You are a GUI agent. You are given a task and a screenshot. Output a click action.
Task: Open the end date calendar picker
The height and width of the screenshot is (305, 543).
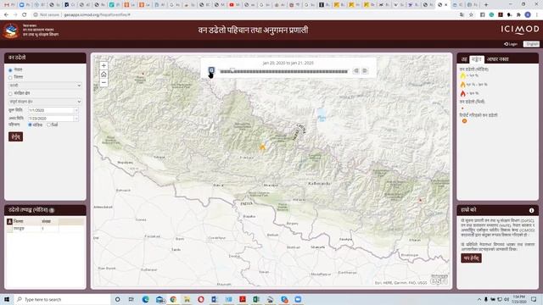pyautogui.click(x=76, y=119)
